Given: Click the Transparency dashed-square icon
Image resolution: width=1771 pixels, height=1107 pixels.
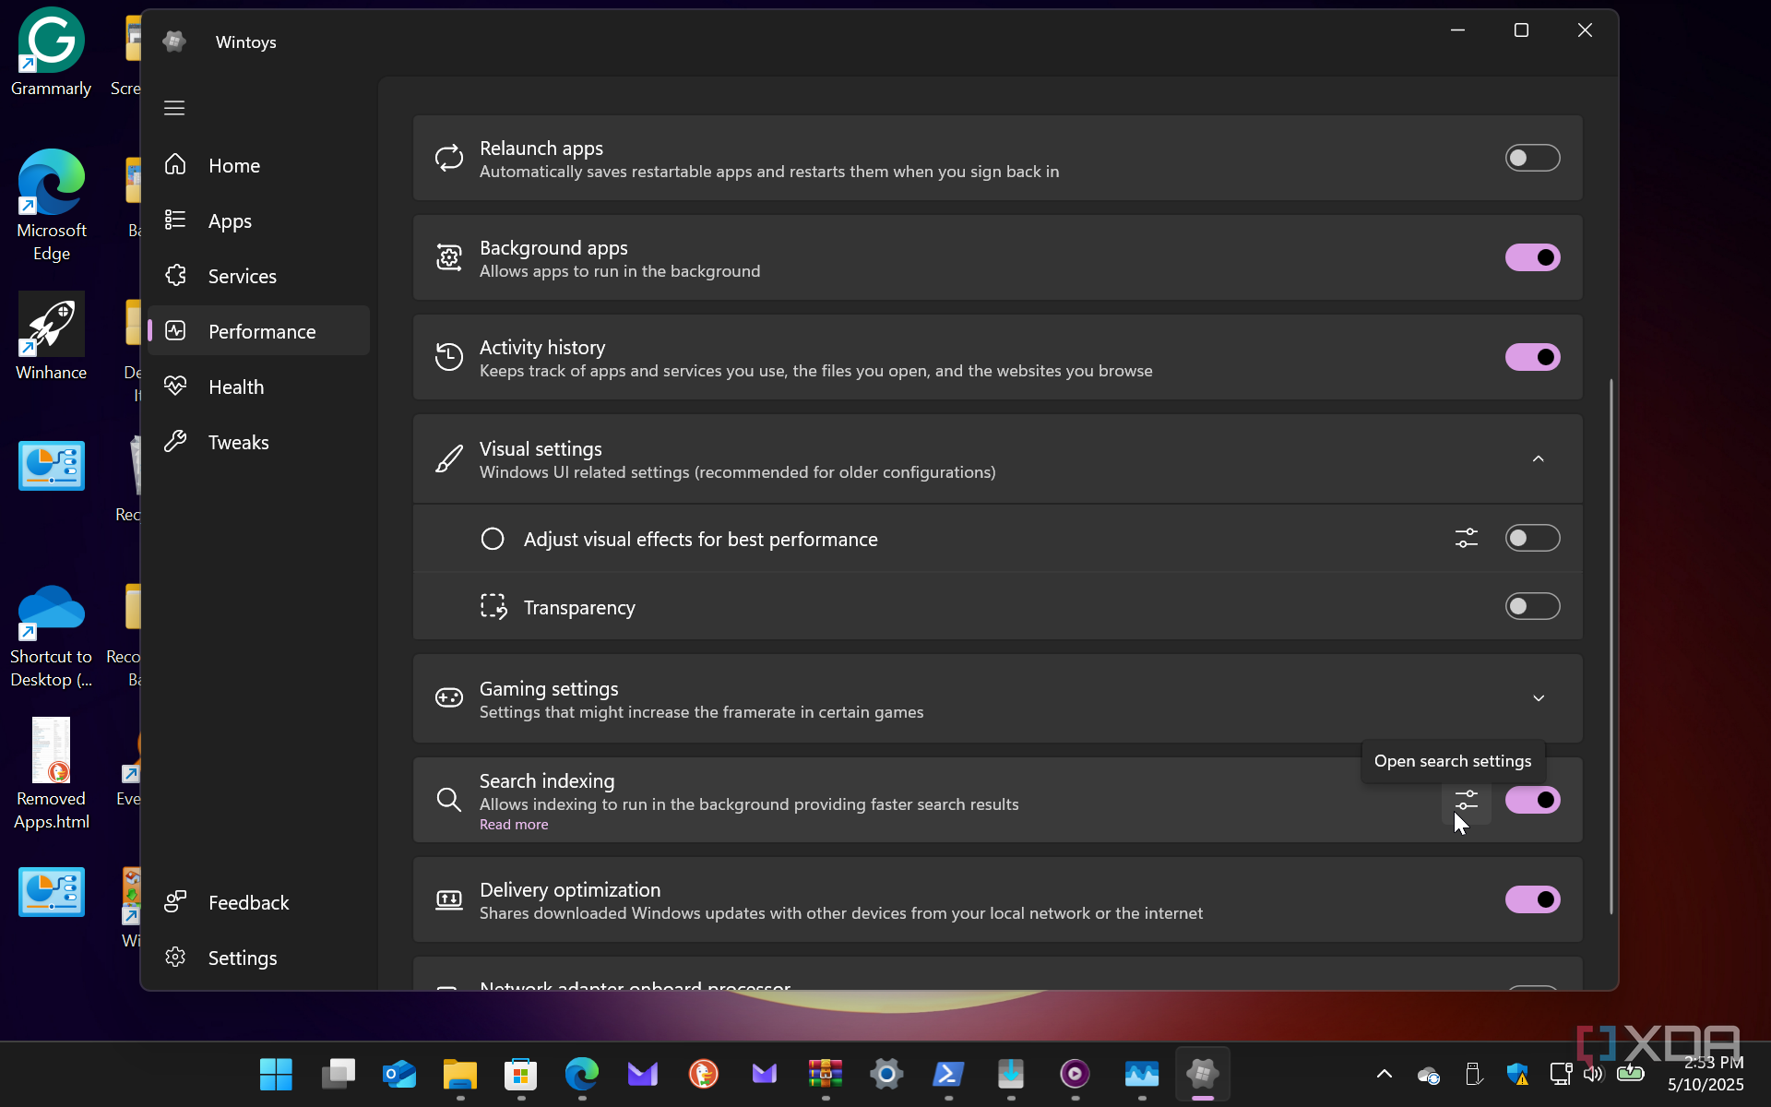Looking at the screenshot, I should point(493,606).
